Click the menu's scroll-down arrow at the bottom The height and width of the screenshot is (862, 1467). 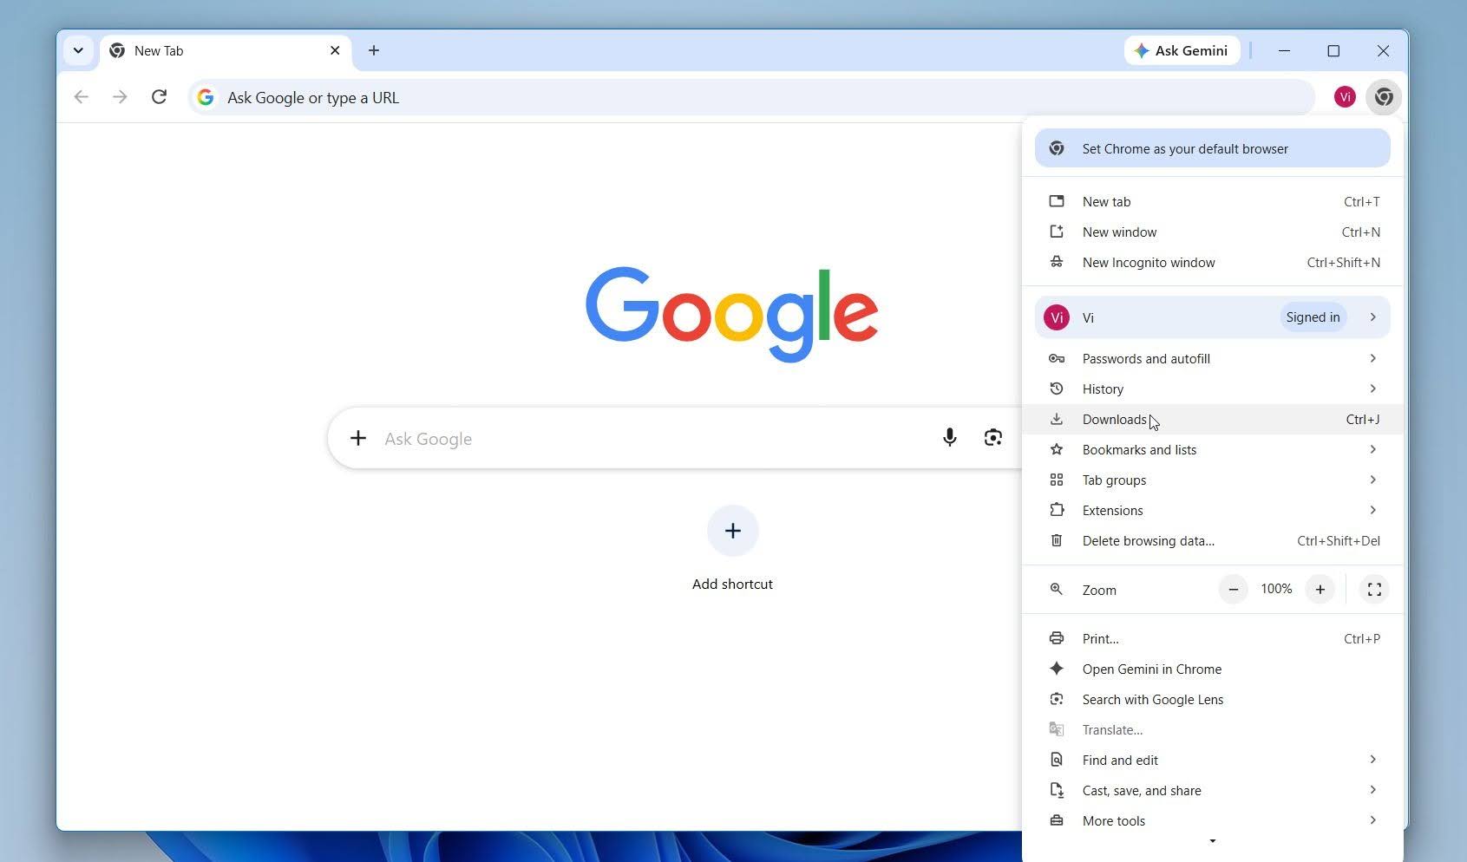(1212, 841)
